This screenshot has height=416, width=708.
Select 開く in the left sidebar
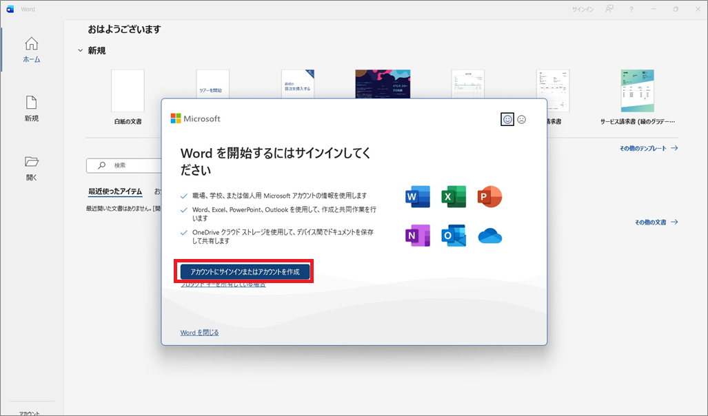[x=31, y=168]
